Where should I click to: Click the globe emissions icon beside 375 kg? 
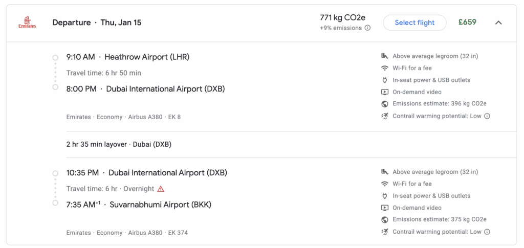pyautogui.click(x=385, y=220)
